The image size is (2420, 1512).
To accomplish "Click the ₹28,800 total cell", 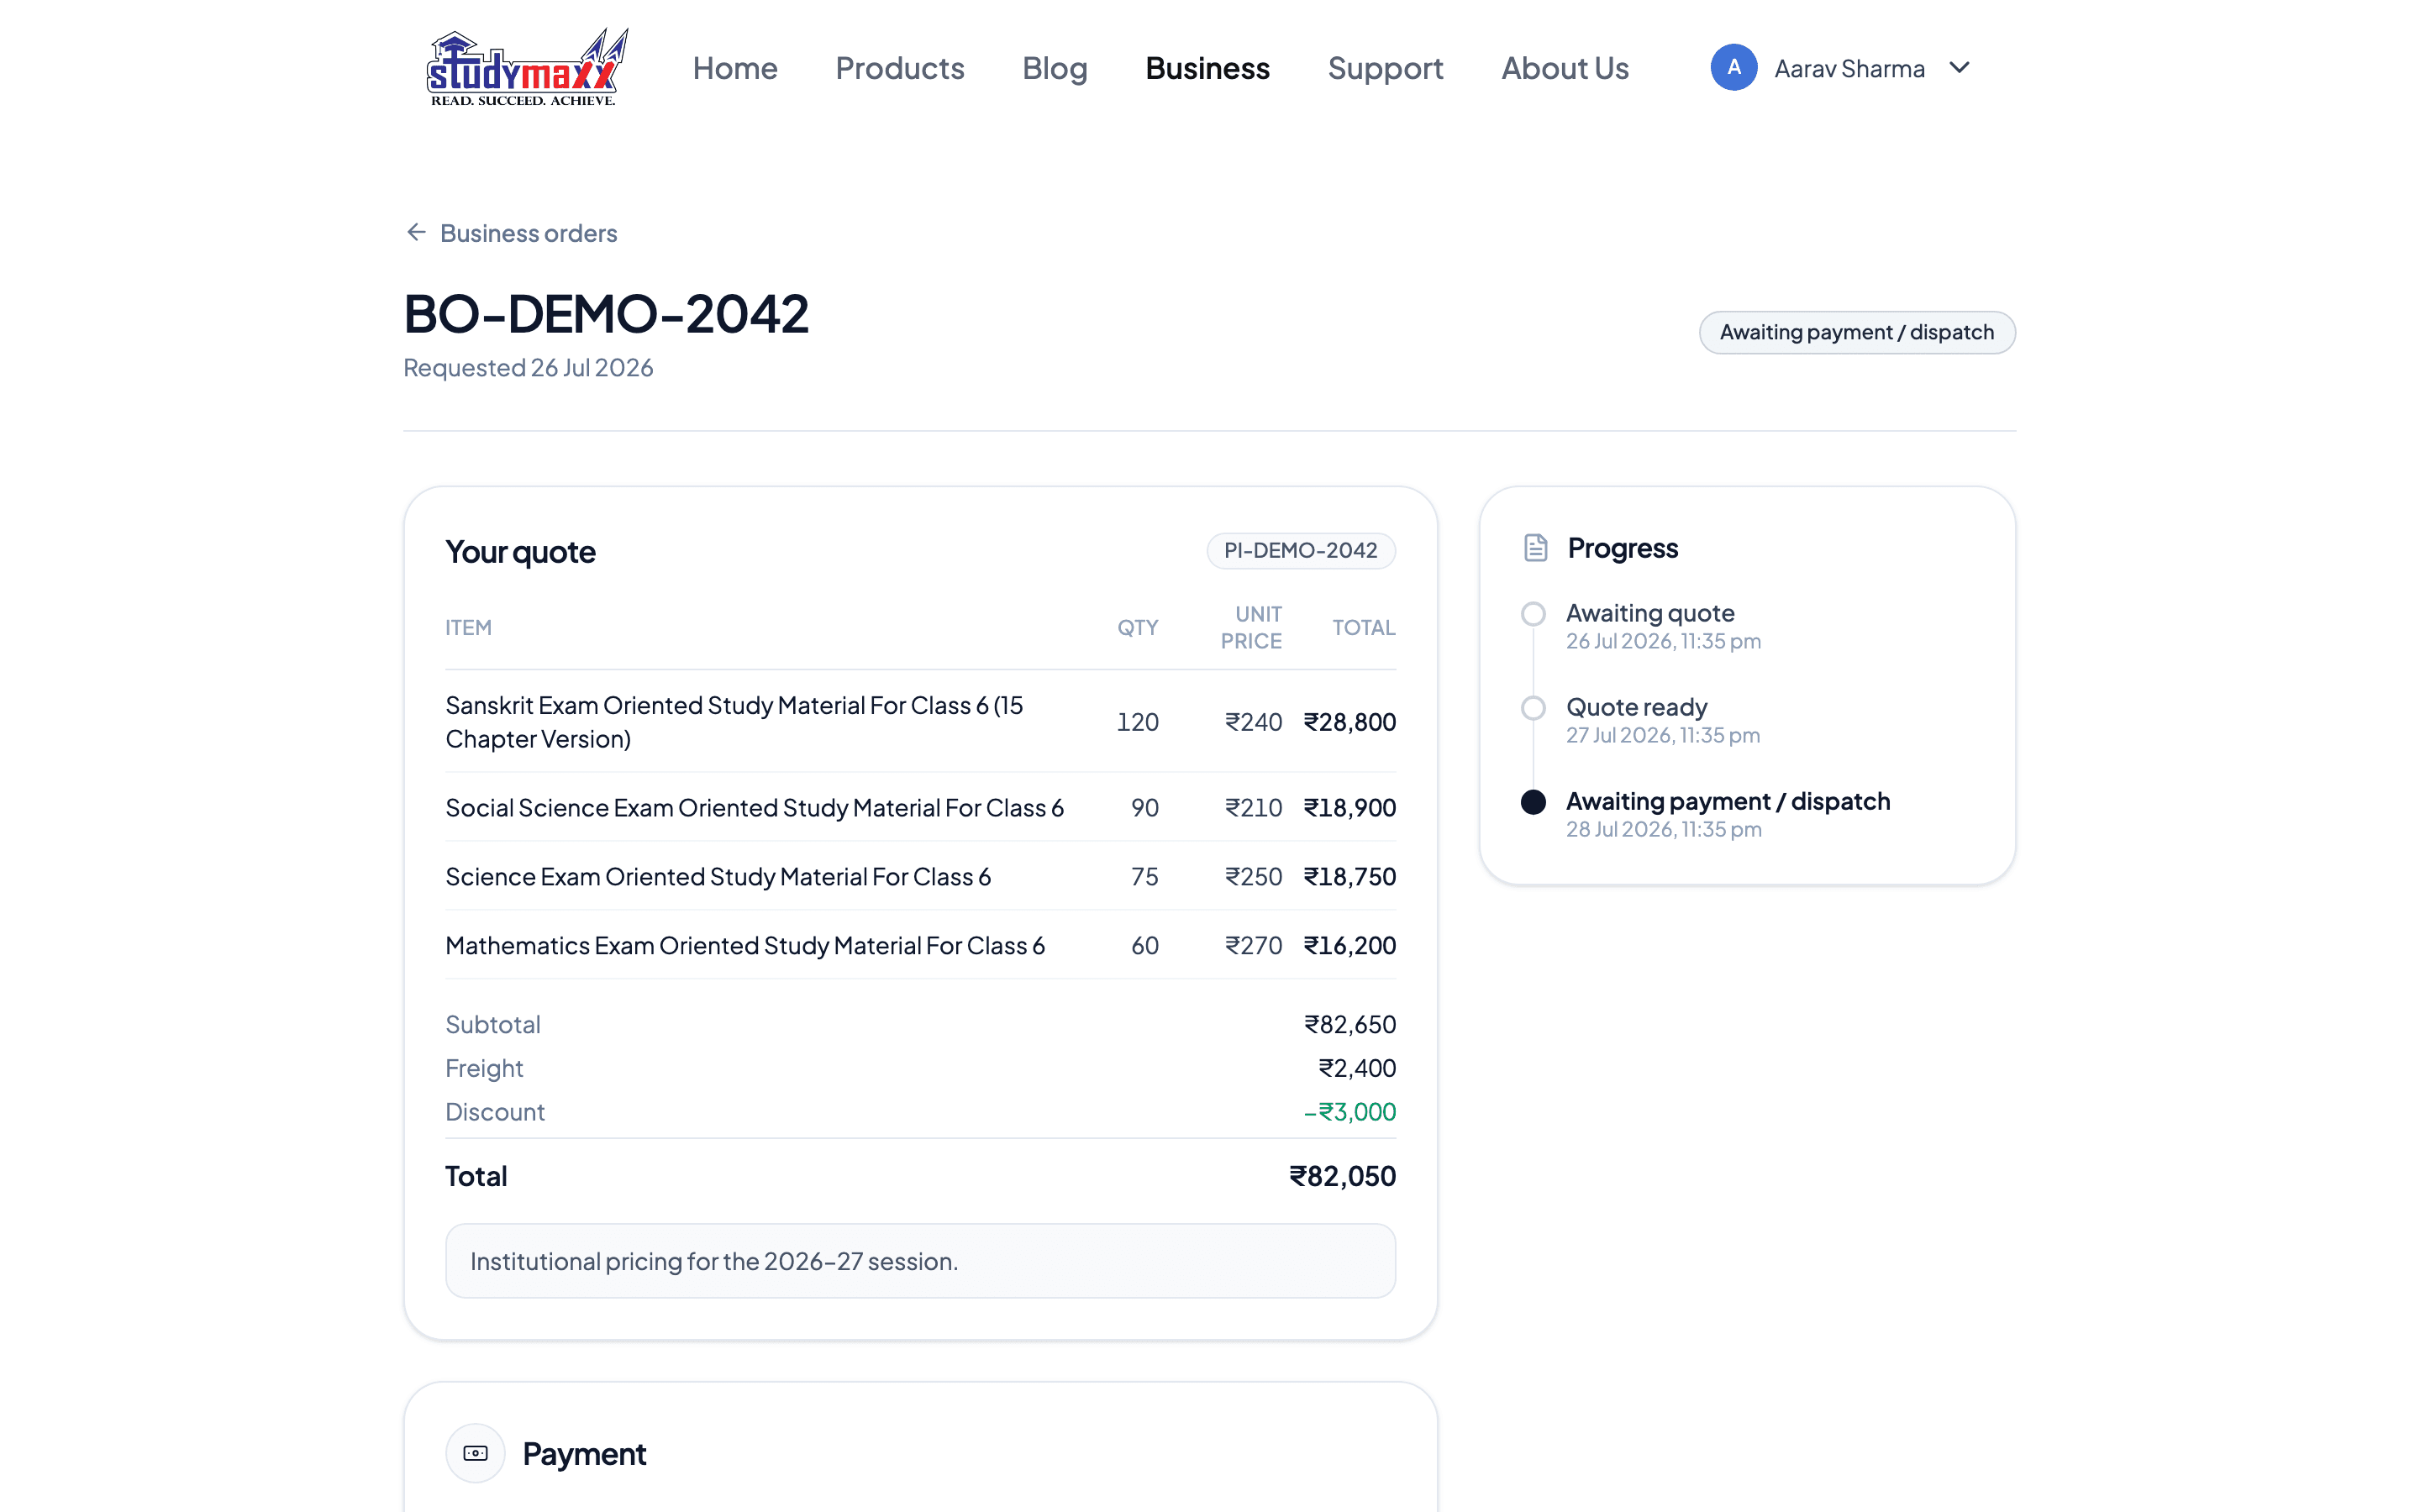I will coord(1349,722).
